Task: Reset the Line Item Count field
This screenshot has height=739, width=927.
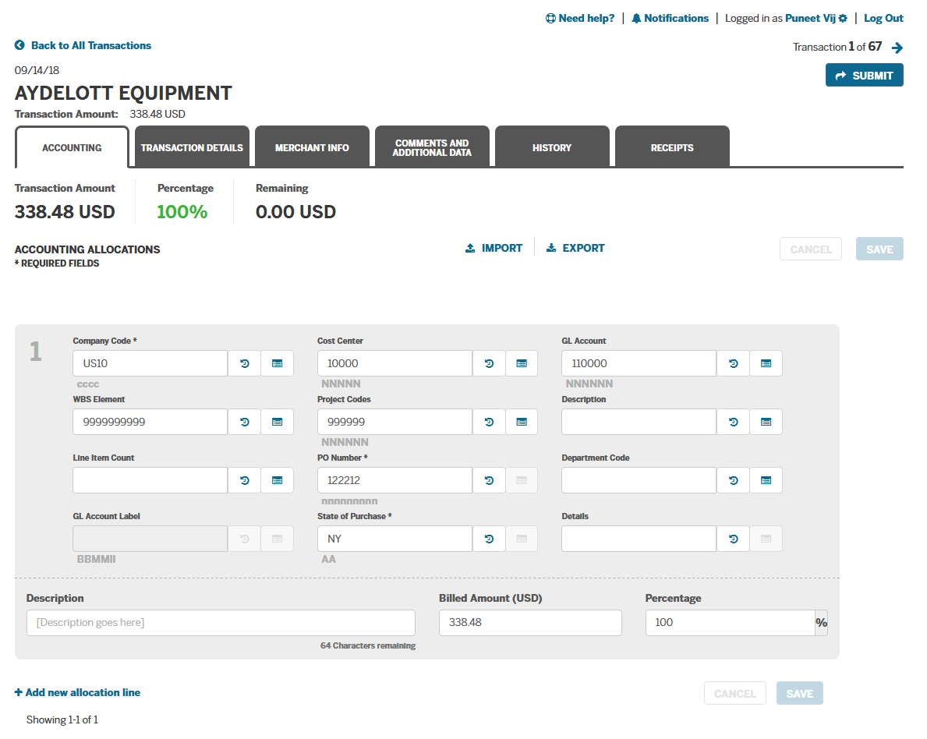Action: (x=244, y=481)
